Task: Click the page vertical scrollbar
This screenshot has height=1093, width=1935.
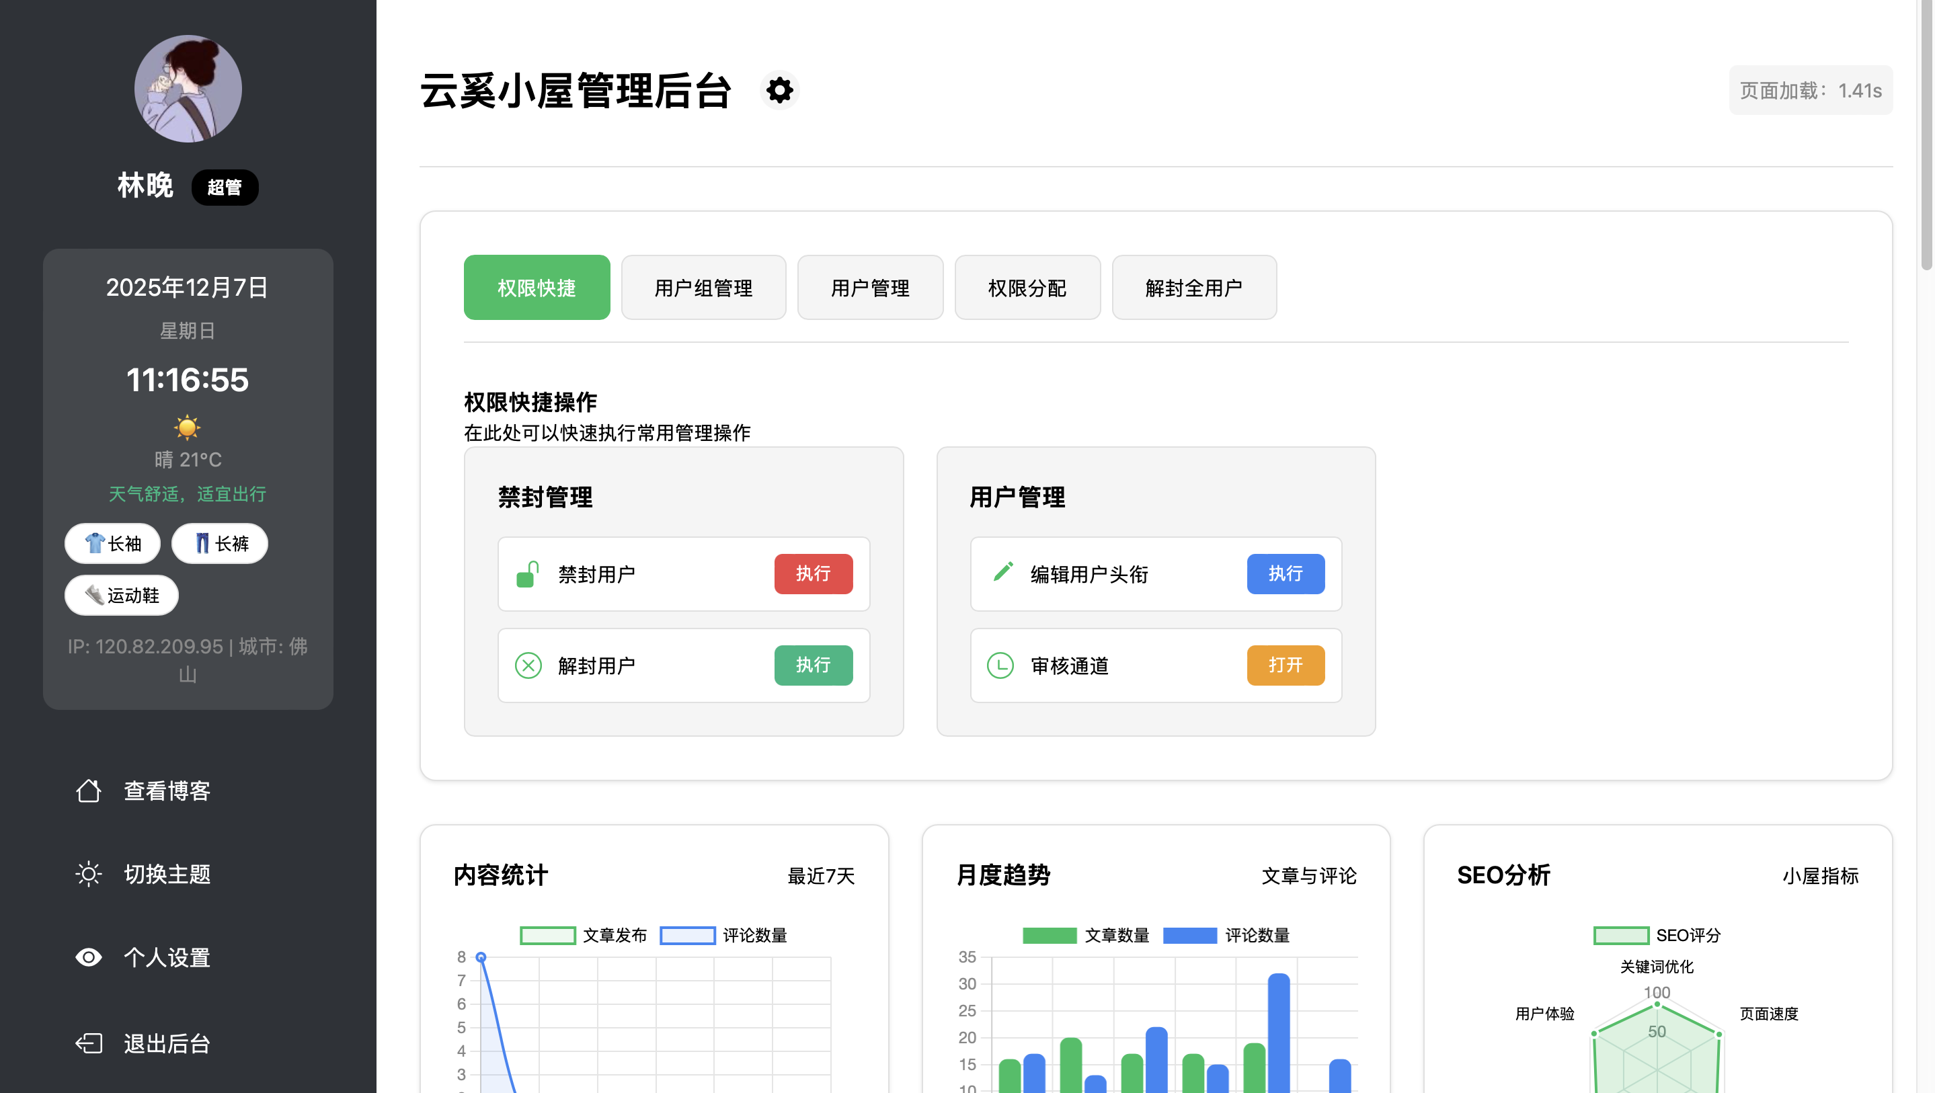Action: tap(1926, 135)
